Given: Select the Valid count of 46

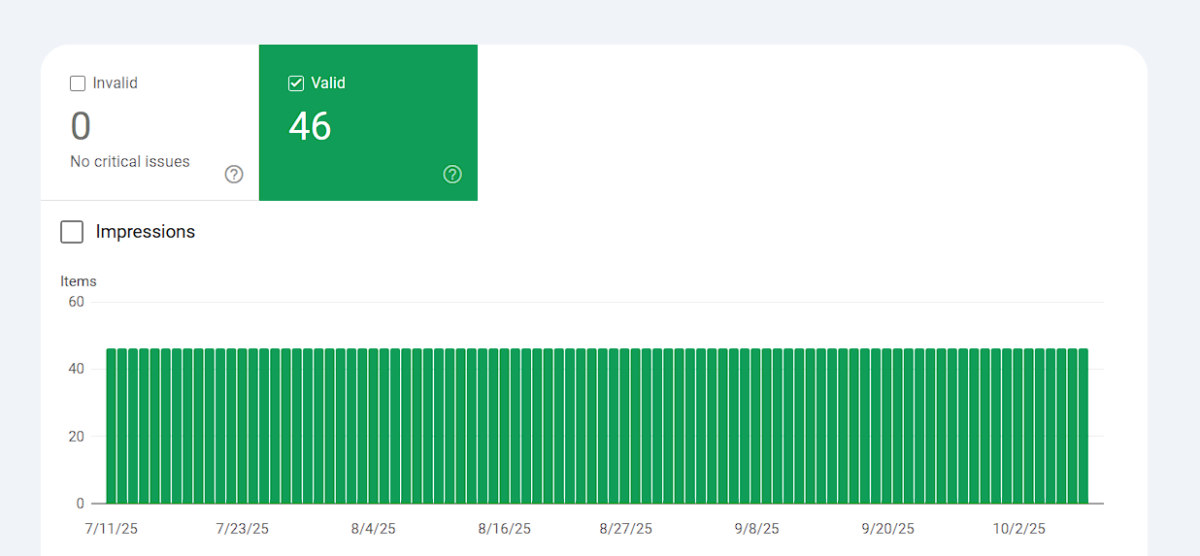Looking at the screenshot, I should 310,126.
